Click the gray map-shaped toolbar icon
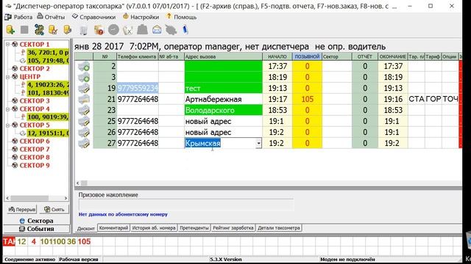 [171, 30]
